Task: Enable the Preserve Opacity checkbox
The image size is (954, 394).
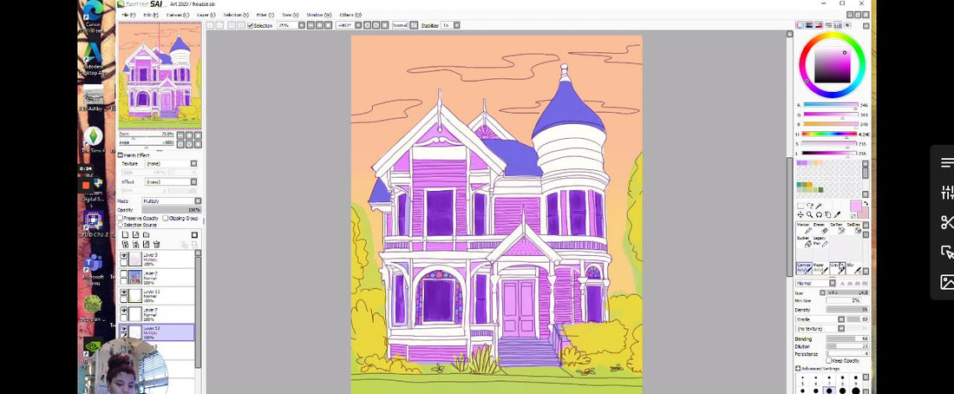Action: pos(121,218)
